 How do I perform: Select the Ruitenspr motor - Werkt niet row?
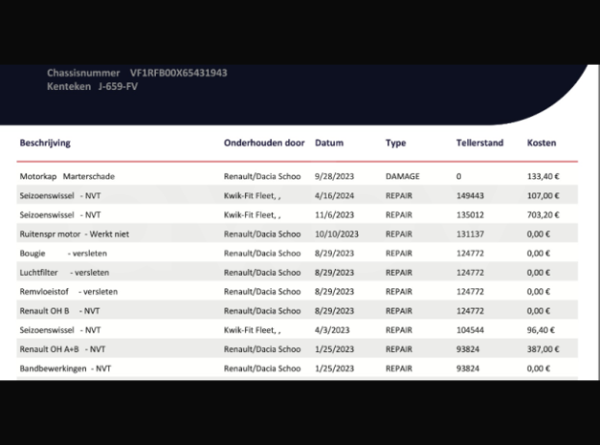coord(297,234)
